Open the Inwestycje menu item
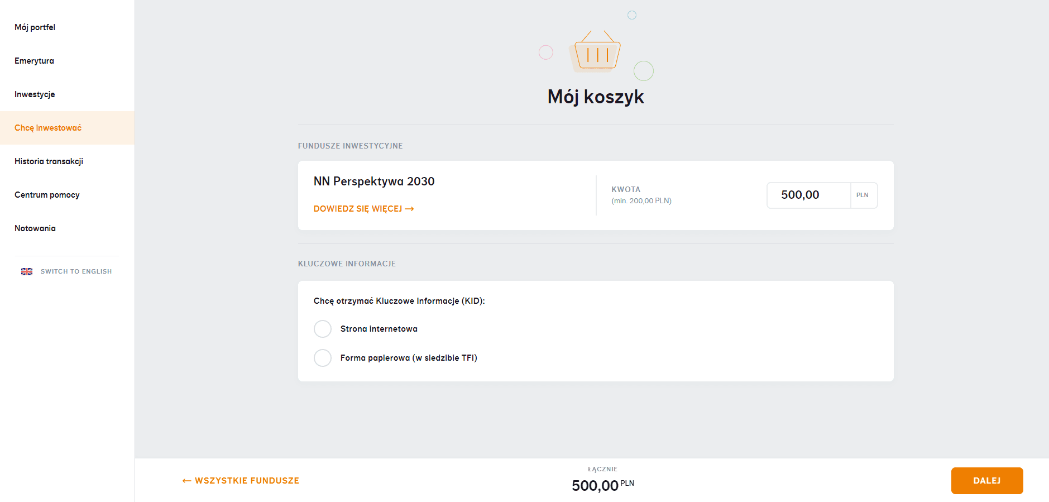This screenshot has width=1049, height=502. point(35,94)
